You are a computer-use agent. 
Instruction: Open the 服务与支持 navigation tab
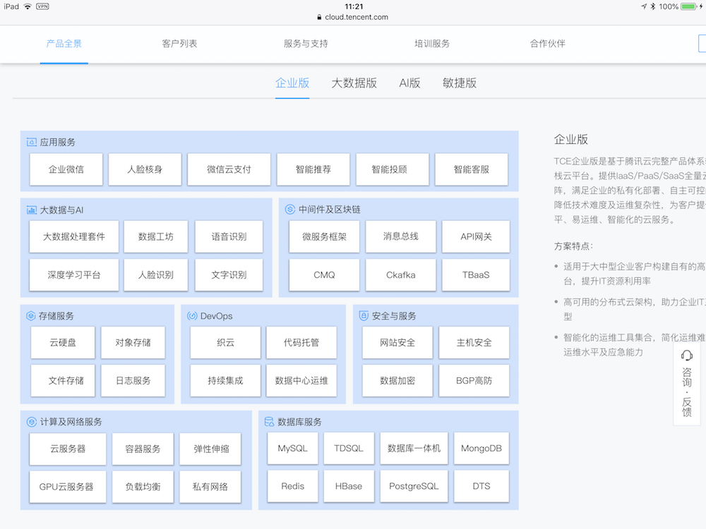coord(306,44)
